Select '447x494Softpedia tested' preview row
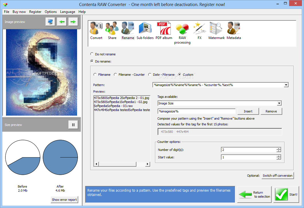The height and width of the screenshot is (208, 304). click(122, 110)
